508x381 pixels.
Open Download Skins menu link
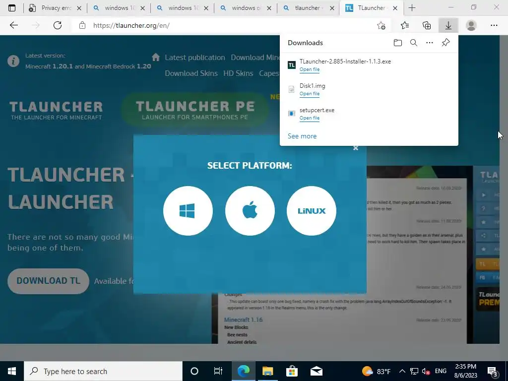pyautogui.click(x=191, y=73)
